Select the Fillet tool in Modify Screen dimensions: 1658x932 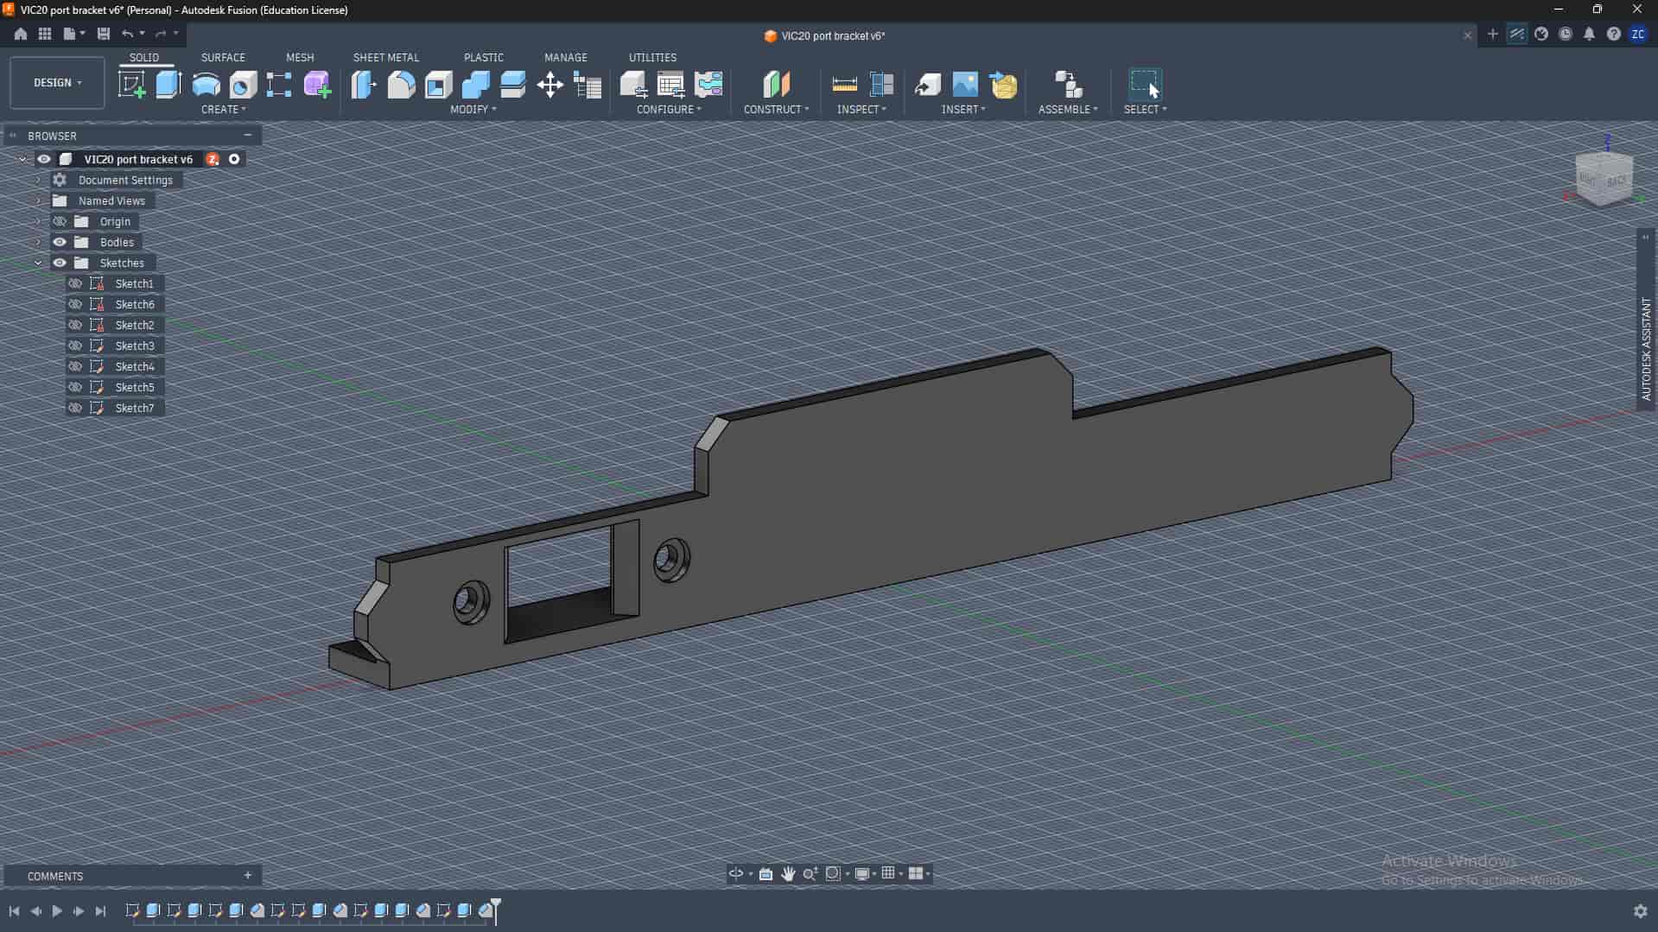click(x=401, y=85)
